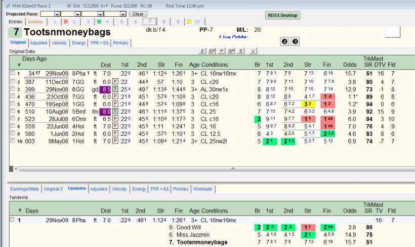
Task: Check the box for row 4 (23Oct08)
Action: 12,96
